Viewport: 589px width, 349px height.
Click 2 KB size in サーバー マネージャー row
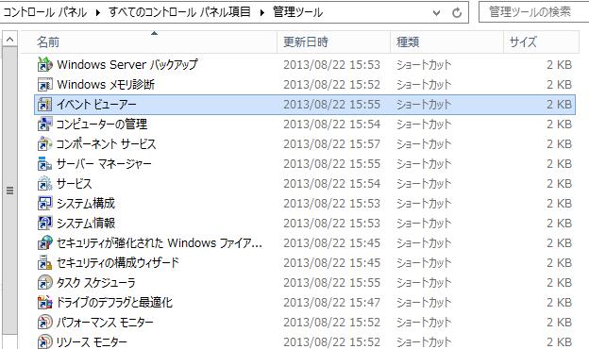click(x=560, y=164)
